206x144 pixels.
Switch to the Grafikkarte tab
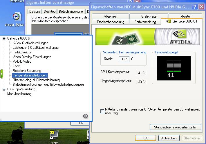click(149, 16)
